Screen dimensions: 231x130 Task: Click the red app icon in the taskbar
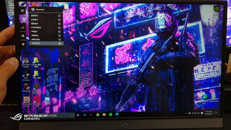(x=91, y=115)
